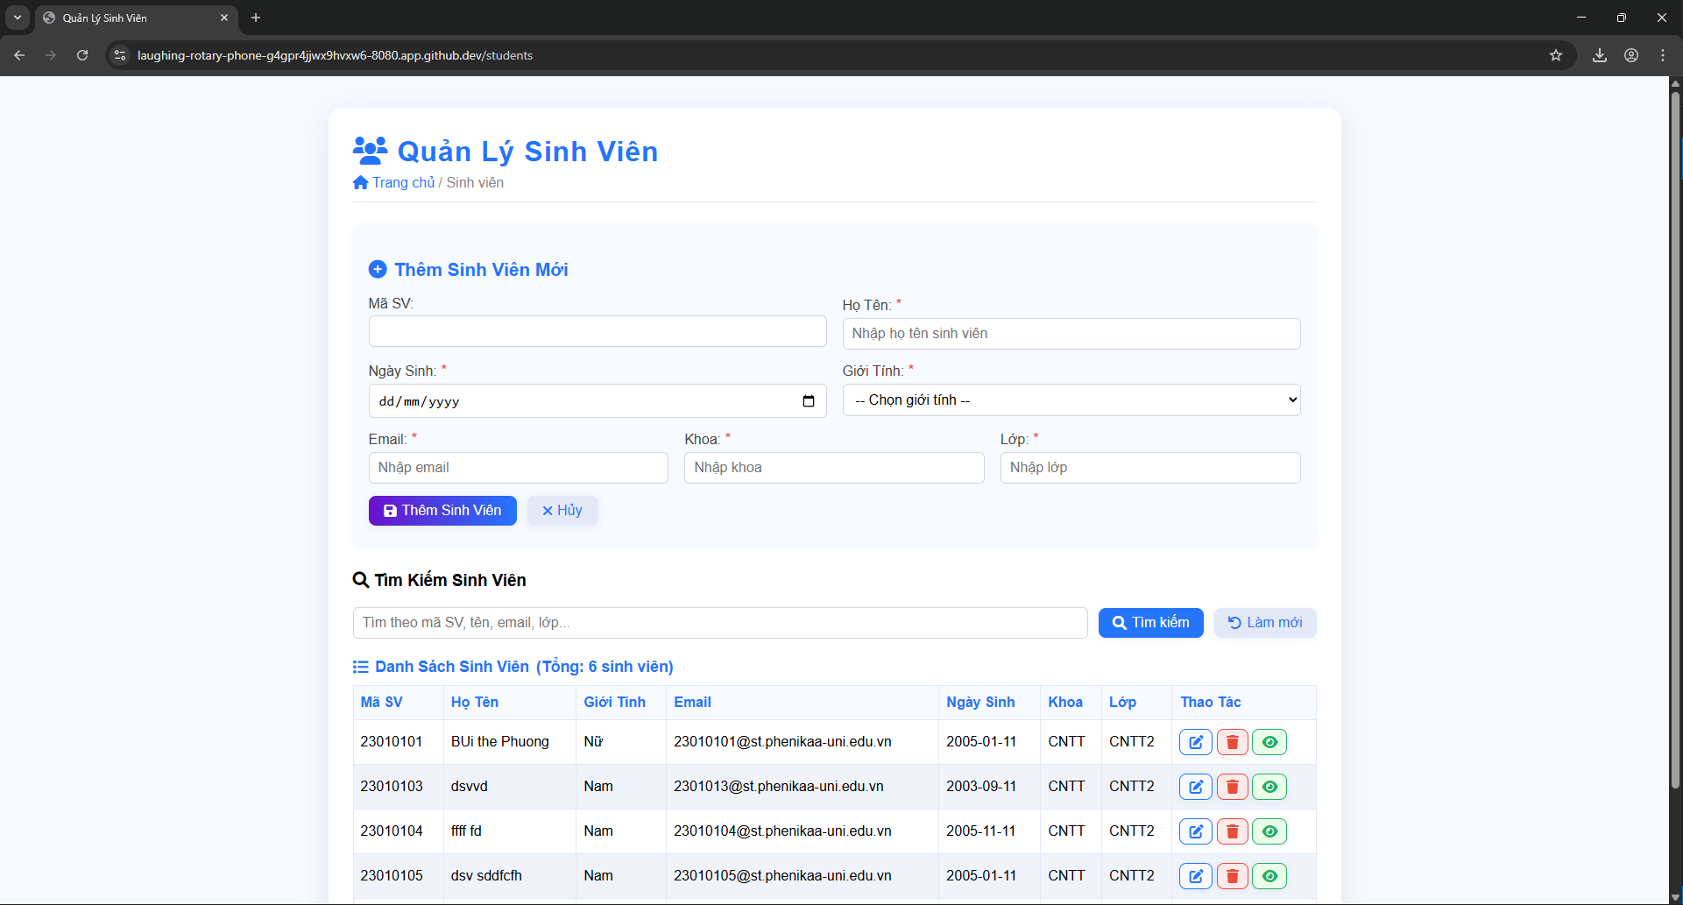View site information icon in address bar

click(x=120, y=55)
